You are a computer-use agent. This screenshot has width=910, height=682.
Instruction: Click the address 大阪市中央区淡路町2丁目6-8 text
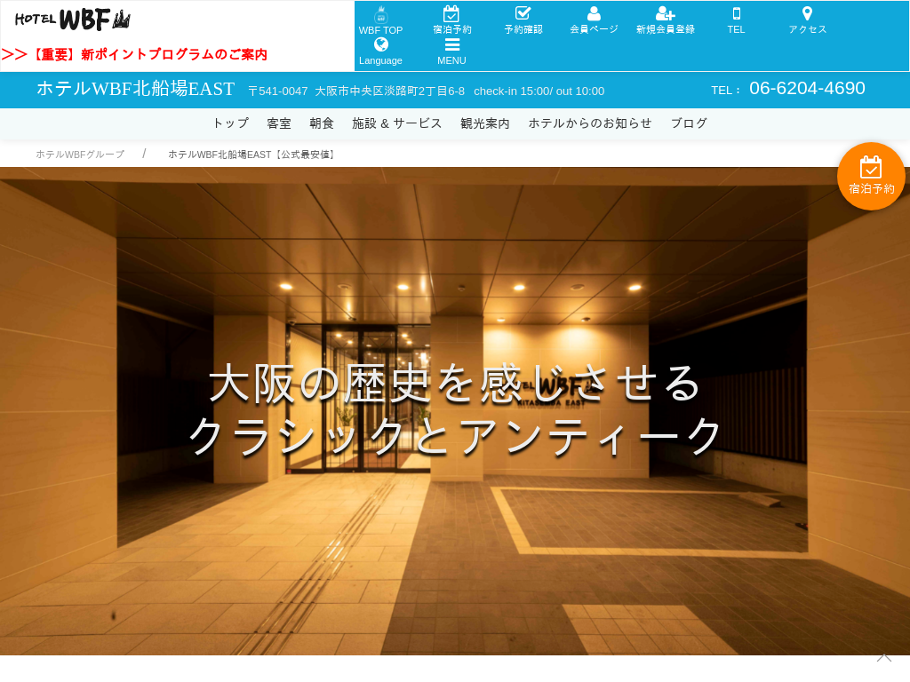[389, 91]
